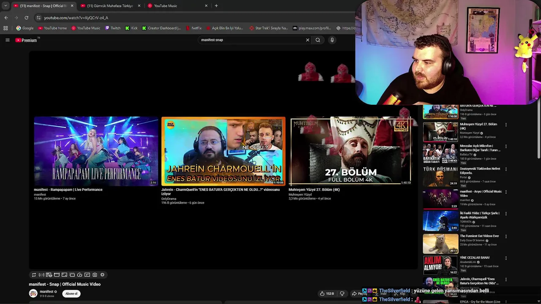The height and width of the screenshot is (304, 541).
Task: Open the YouTube home bookmark
Action: [x=52, y=28]
